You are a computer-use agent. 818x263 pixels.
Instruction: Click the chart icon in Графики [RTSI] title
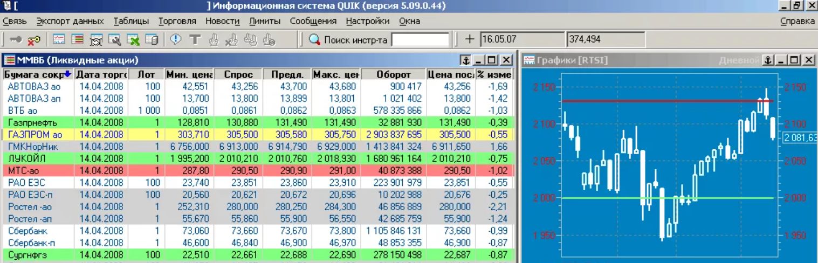tap(529, 60)
